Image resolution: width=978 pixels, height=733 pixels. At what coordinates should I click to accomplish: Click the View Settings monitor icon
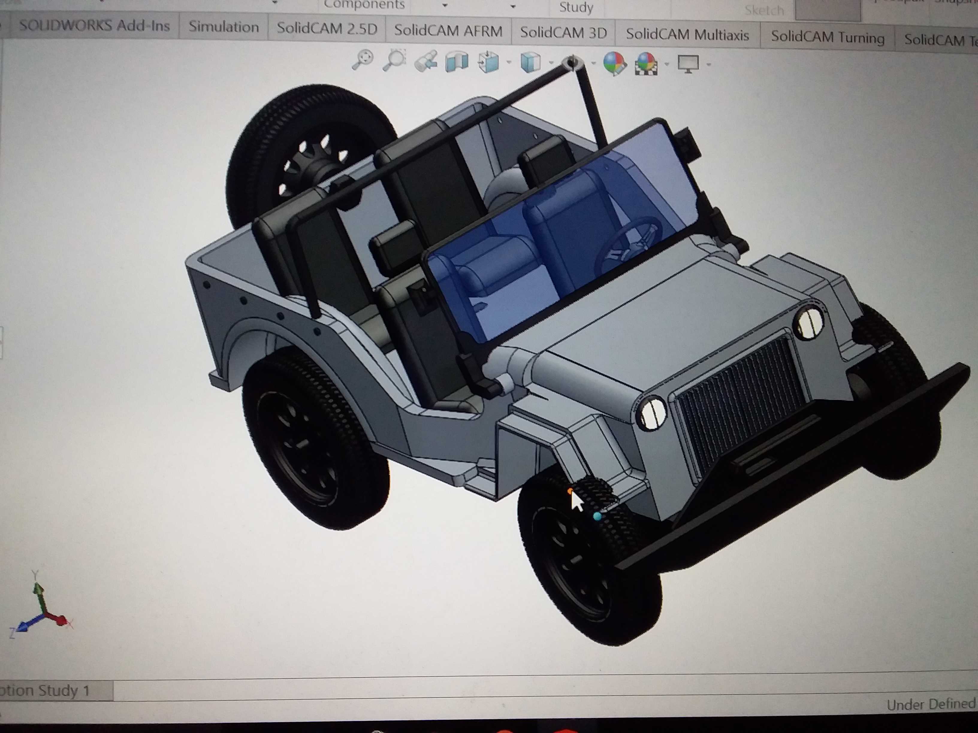click(x=688, y=64)
